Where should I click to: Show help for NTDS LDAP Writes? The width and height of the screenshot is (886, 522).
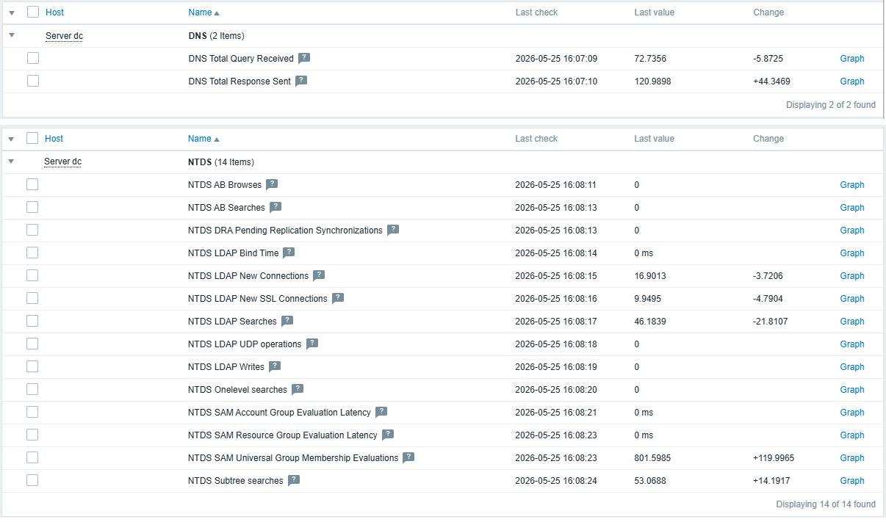click(x=275, y=367)
